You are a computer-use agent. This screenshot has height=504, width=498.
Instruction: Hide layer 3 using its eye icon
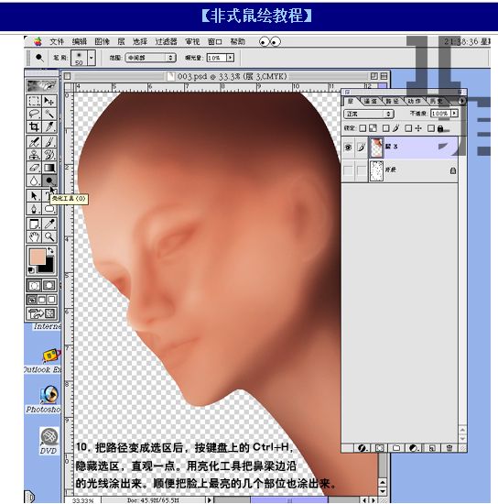pos(348,148)
